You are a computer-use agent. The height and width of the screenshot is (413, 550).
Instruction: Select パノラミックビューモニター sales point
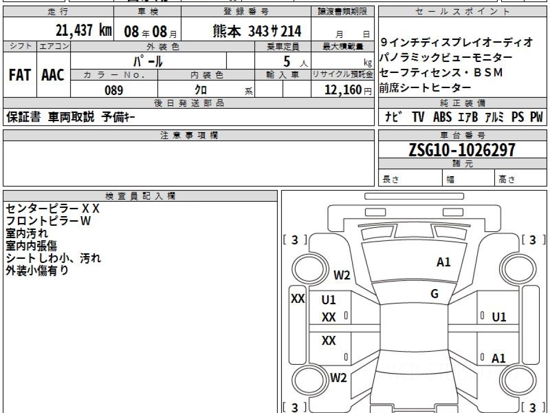pos(446,58)
